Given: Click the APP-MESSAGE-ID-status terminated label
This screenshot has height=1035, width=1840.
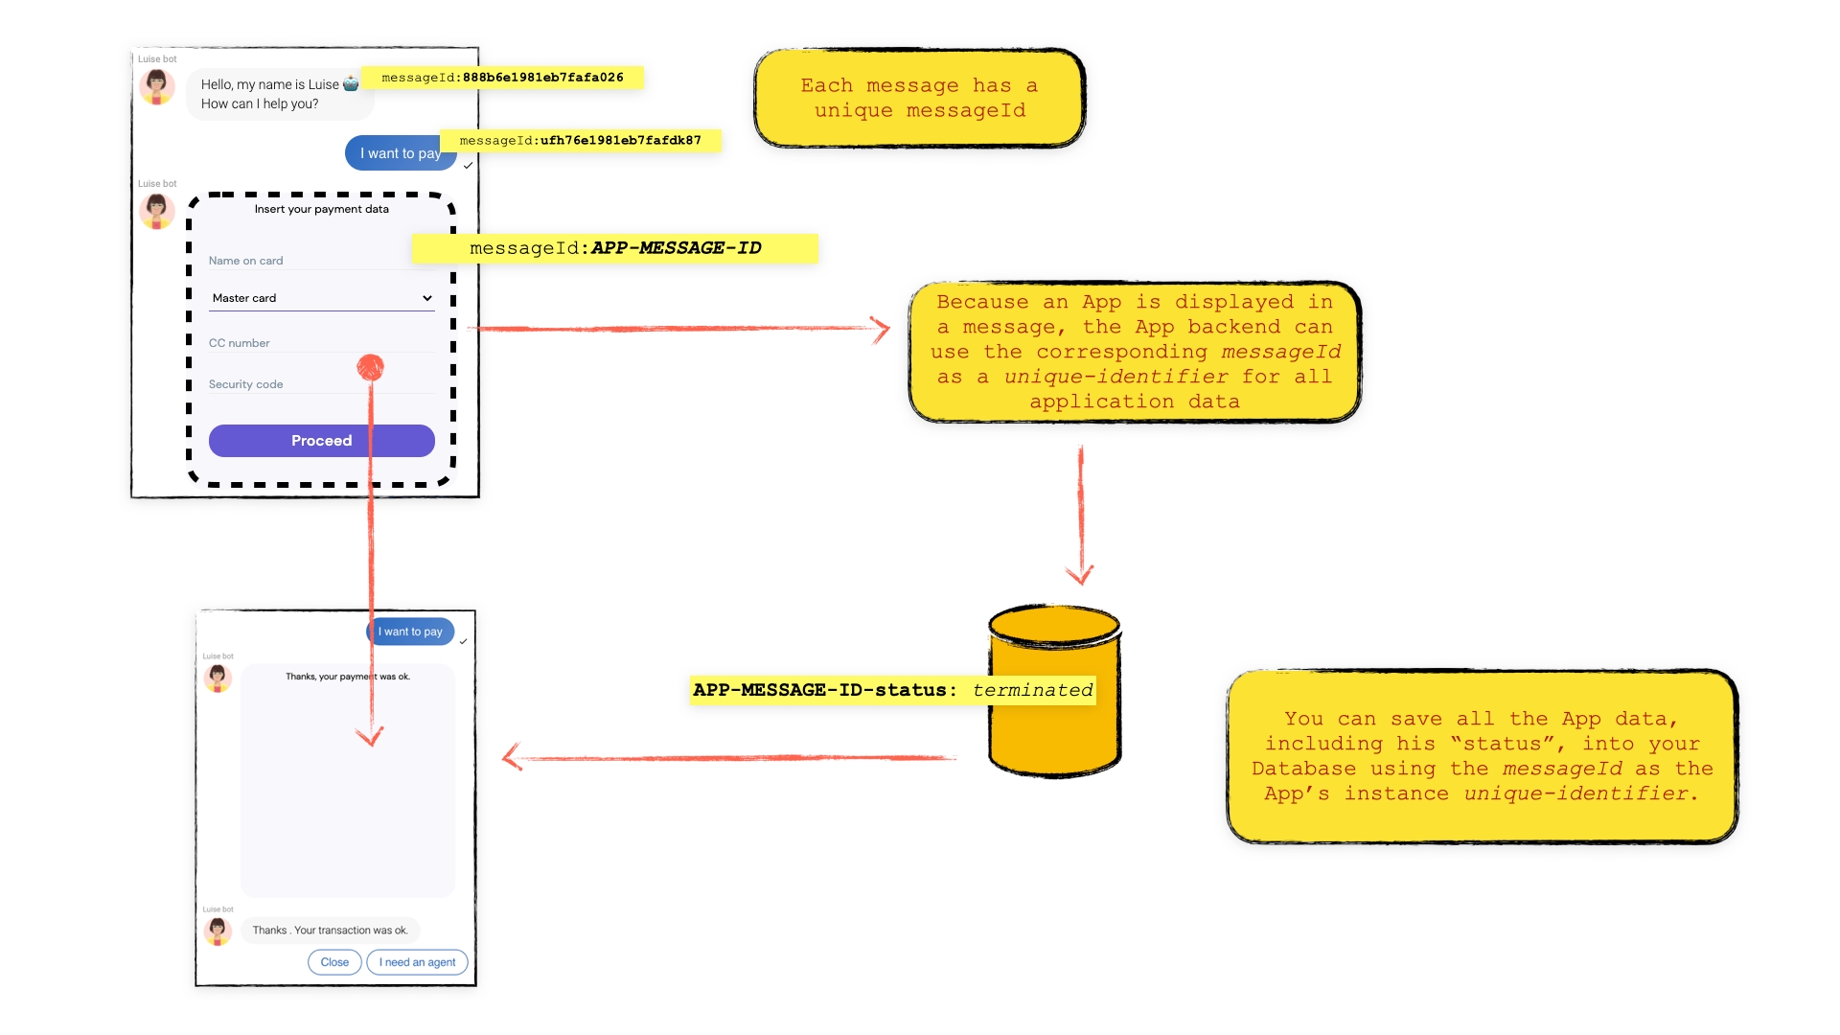Looking at the screenshot, I should coord(891,690).
